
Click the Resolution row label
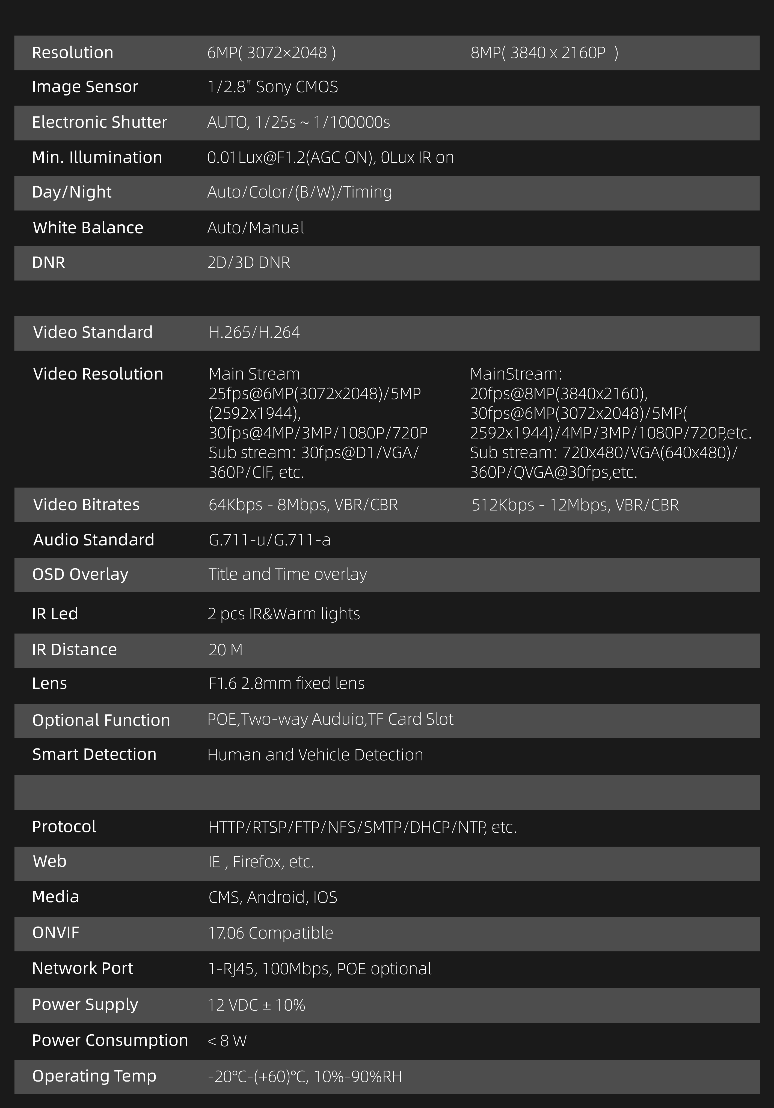pyautogui.click(x=72, y=53)
